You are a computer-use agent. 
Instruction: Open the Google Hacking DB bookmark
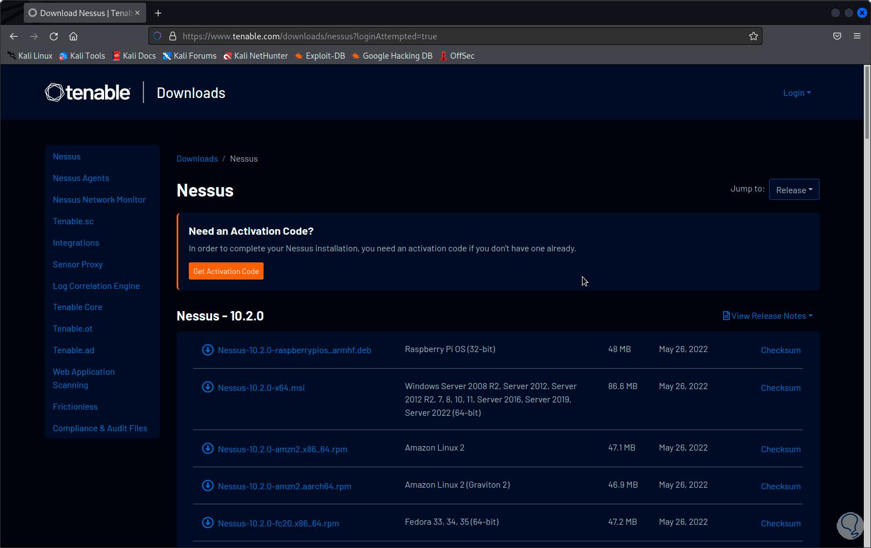pyautogui.click(x=392, y=56)
